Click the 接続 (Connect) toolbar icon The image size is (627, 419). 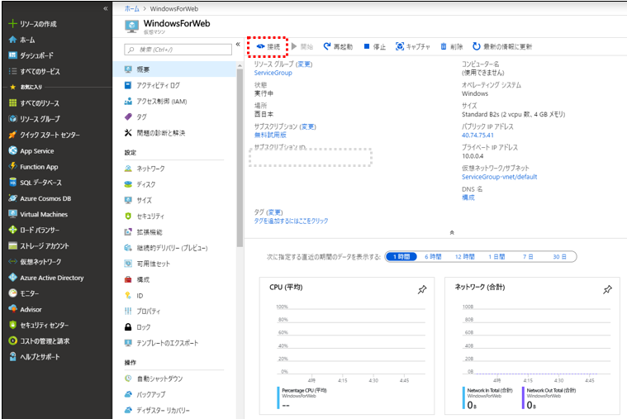(x=261, y=46)
